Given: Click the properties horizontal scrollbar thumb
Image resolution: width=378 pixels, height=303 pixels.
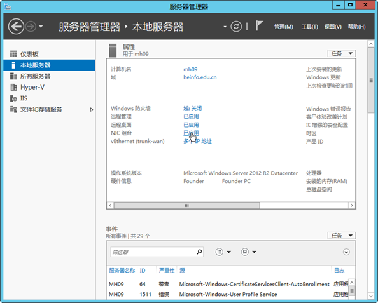Looking at the screenshot, I should coord(186,205).
